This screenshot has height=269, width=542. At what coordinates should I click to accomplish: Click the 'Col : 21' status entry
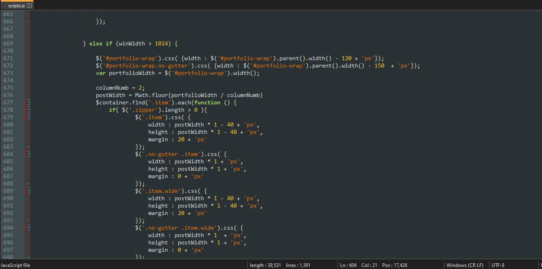coord(369,265)
